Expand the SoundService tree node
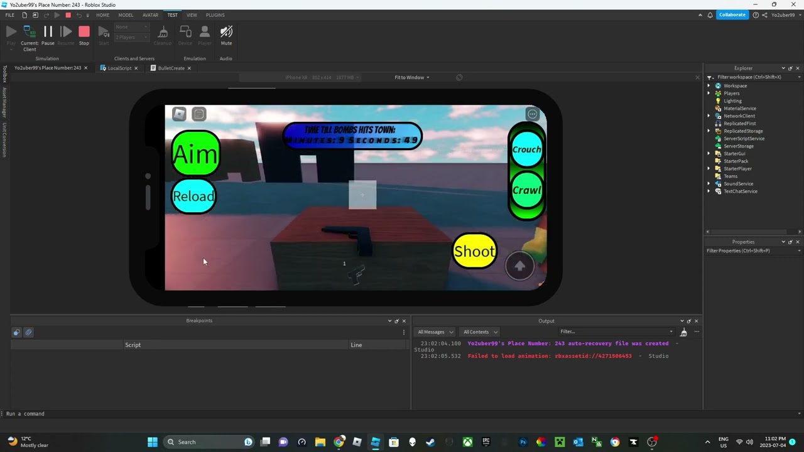This screenshot has width=804, height=452. coord(709,183)
